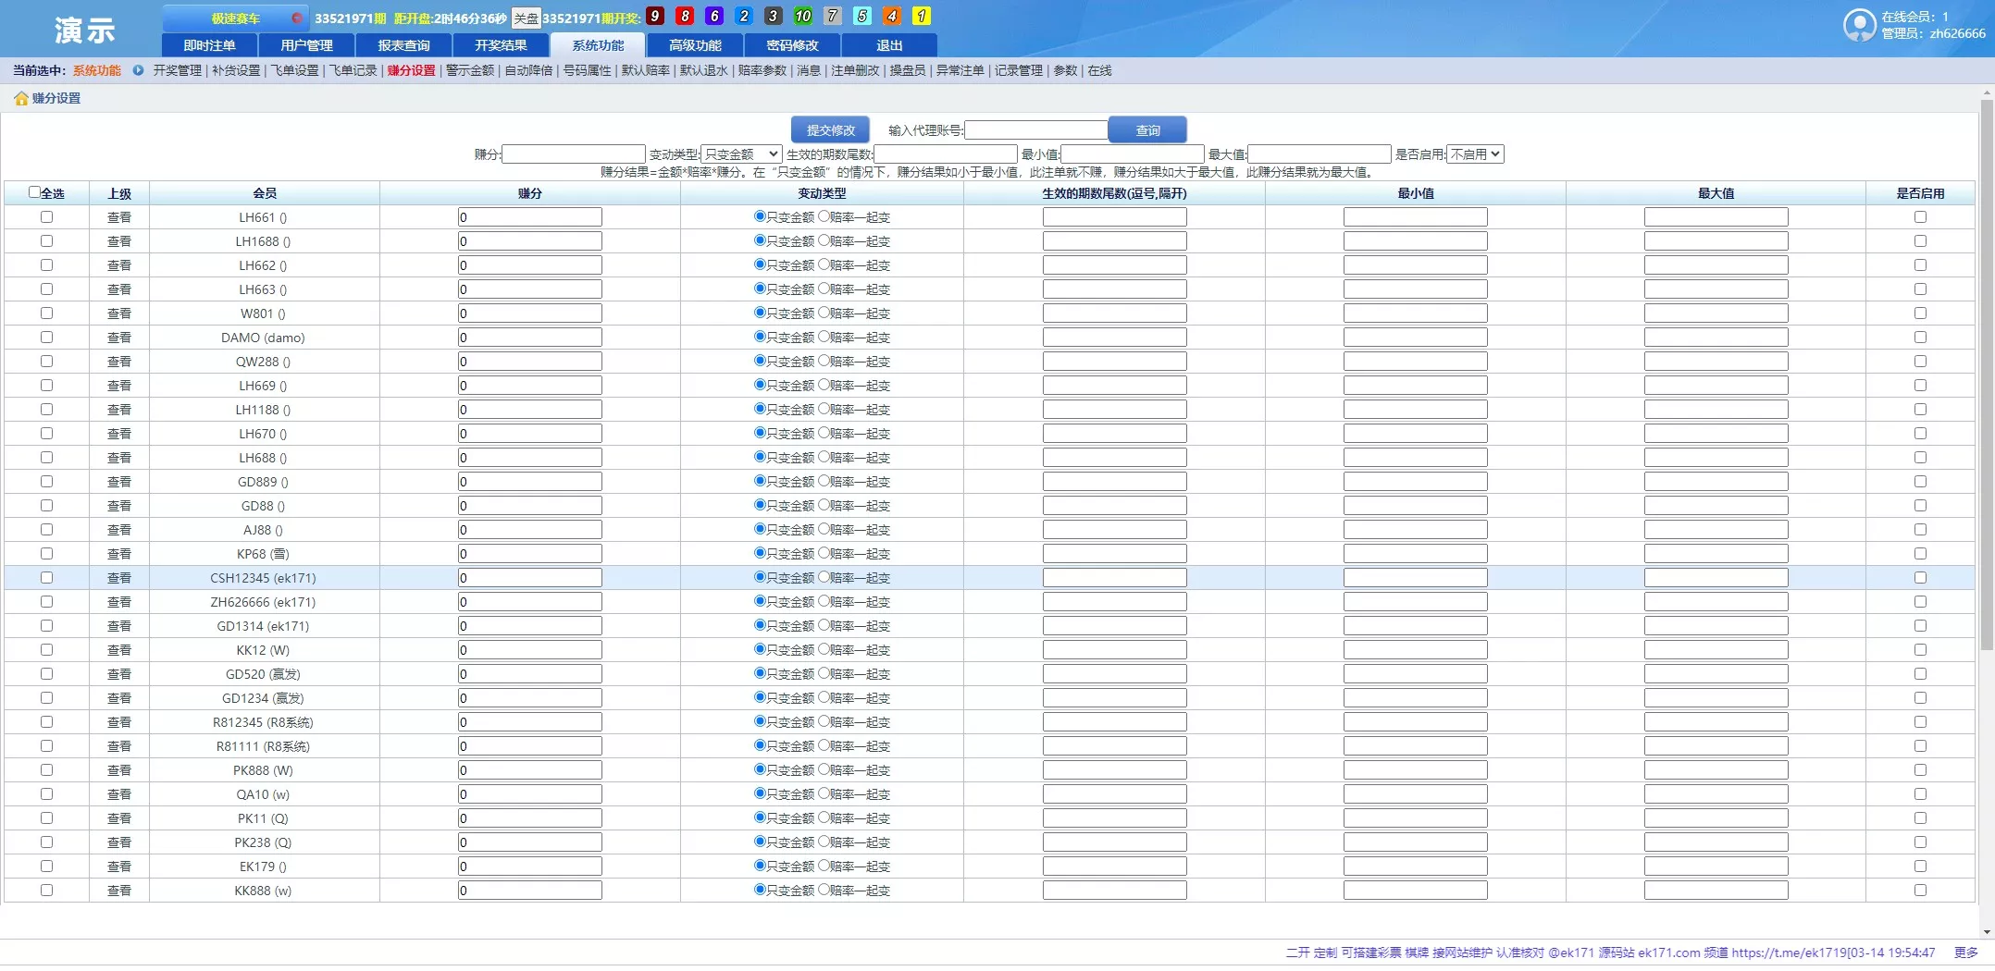Click the 提交修改 button
This screenshot has height=971, width=1995.
pos(830,130)
